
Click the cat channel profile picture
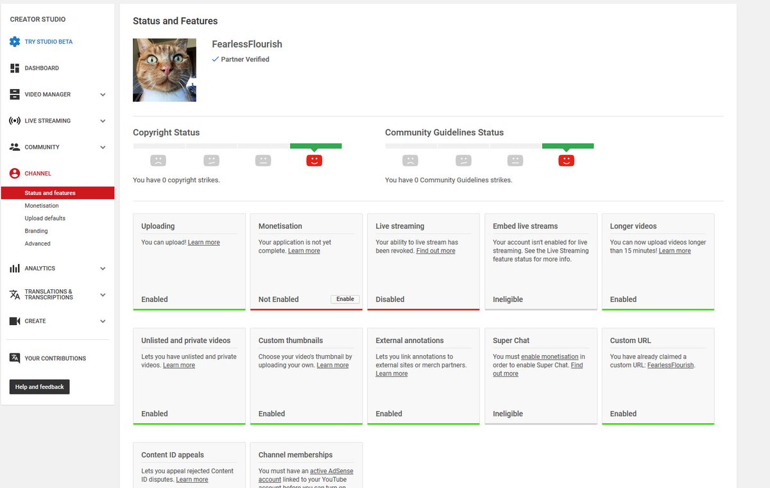pos(164,70)
